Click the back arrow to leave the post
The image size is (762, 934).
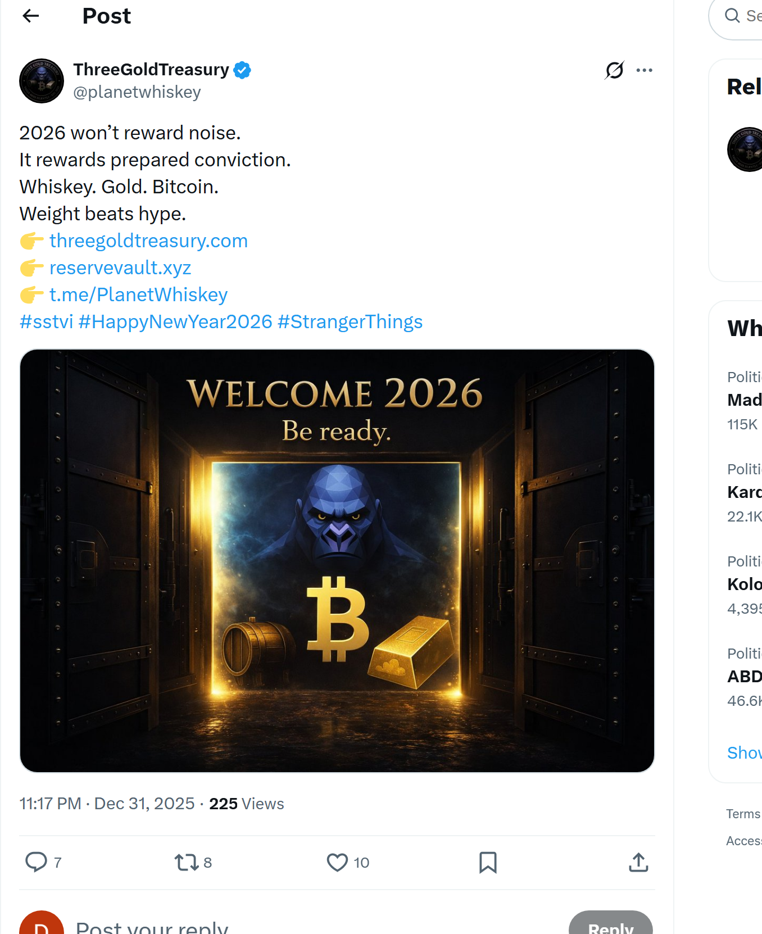pos(31,16)
